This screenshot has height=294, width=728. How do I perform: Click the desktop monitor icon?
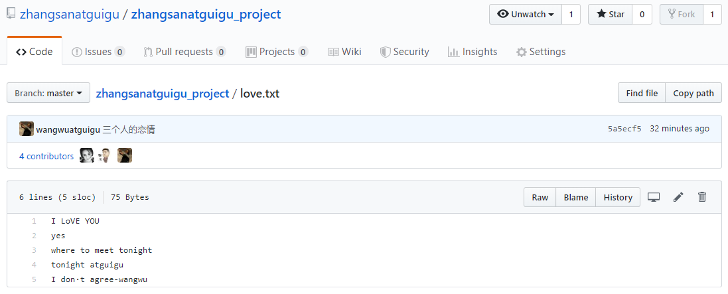(654, 197)
